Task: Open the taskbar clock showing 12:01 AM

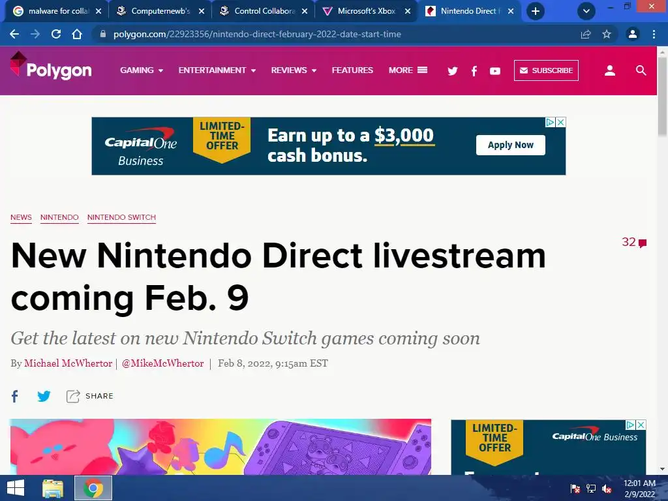Action: click(x=639, y=489)
